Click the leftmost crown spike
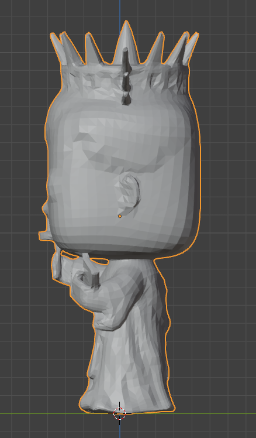The width and height of the screenshot is (256, 438). coord(56,47)
